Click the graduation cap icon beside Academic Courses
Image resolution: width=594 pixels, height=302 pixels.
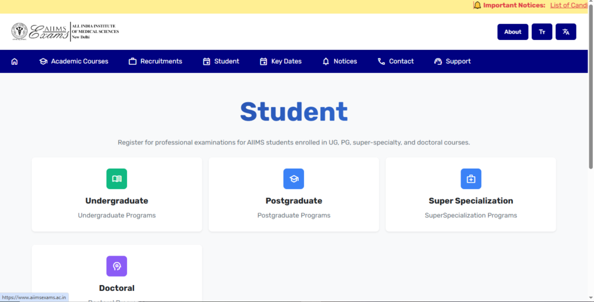coord(43,61)
